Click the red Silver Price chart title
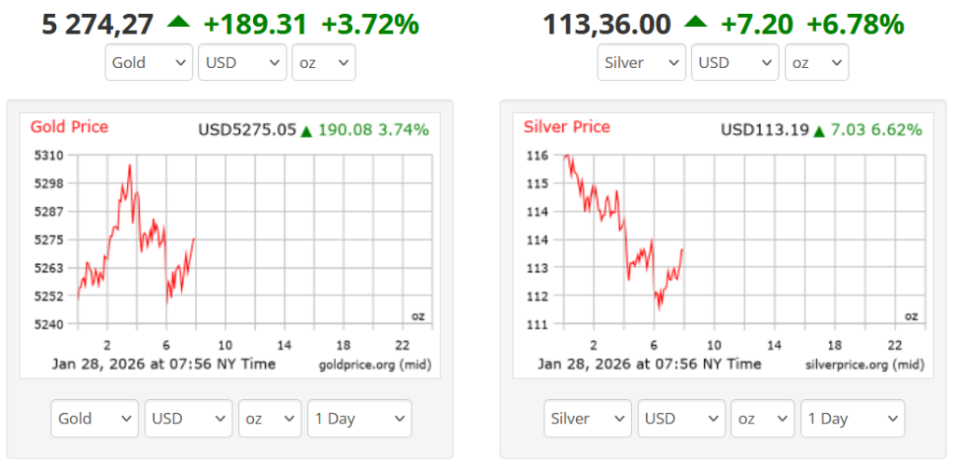 click(x=567, y=127)
